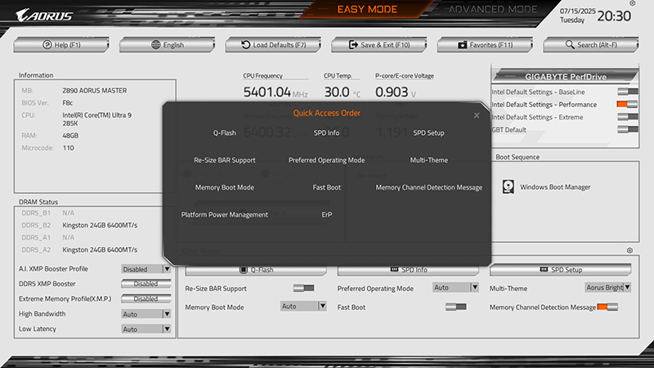Toggle the Fast Boot switch

point(455,307)
